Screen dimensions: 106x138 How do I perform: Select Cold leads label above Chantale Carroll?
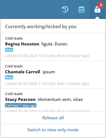(14, 66)
